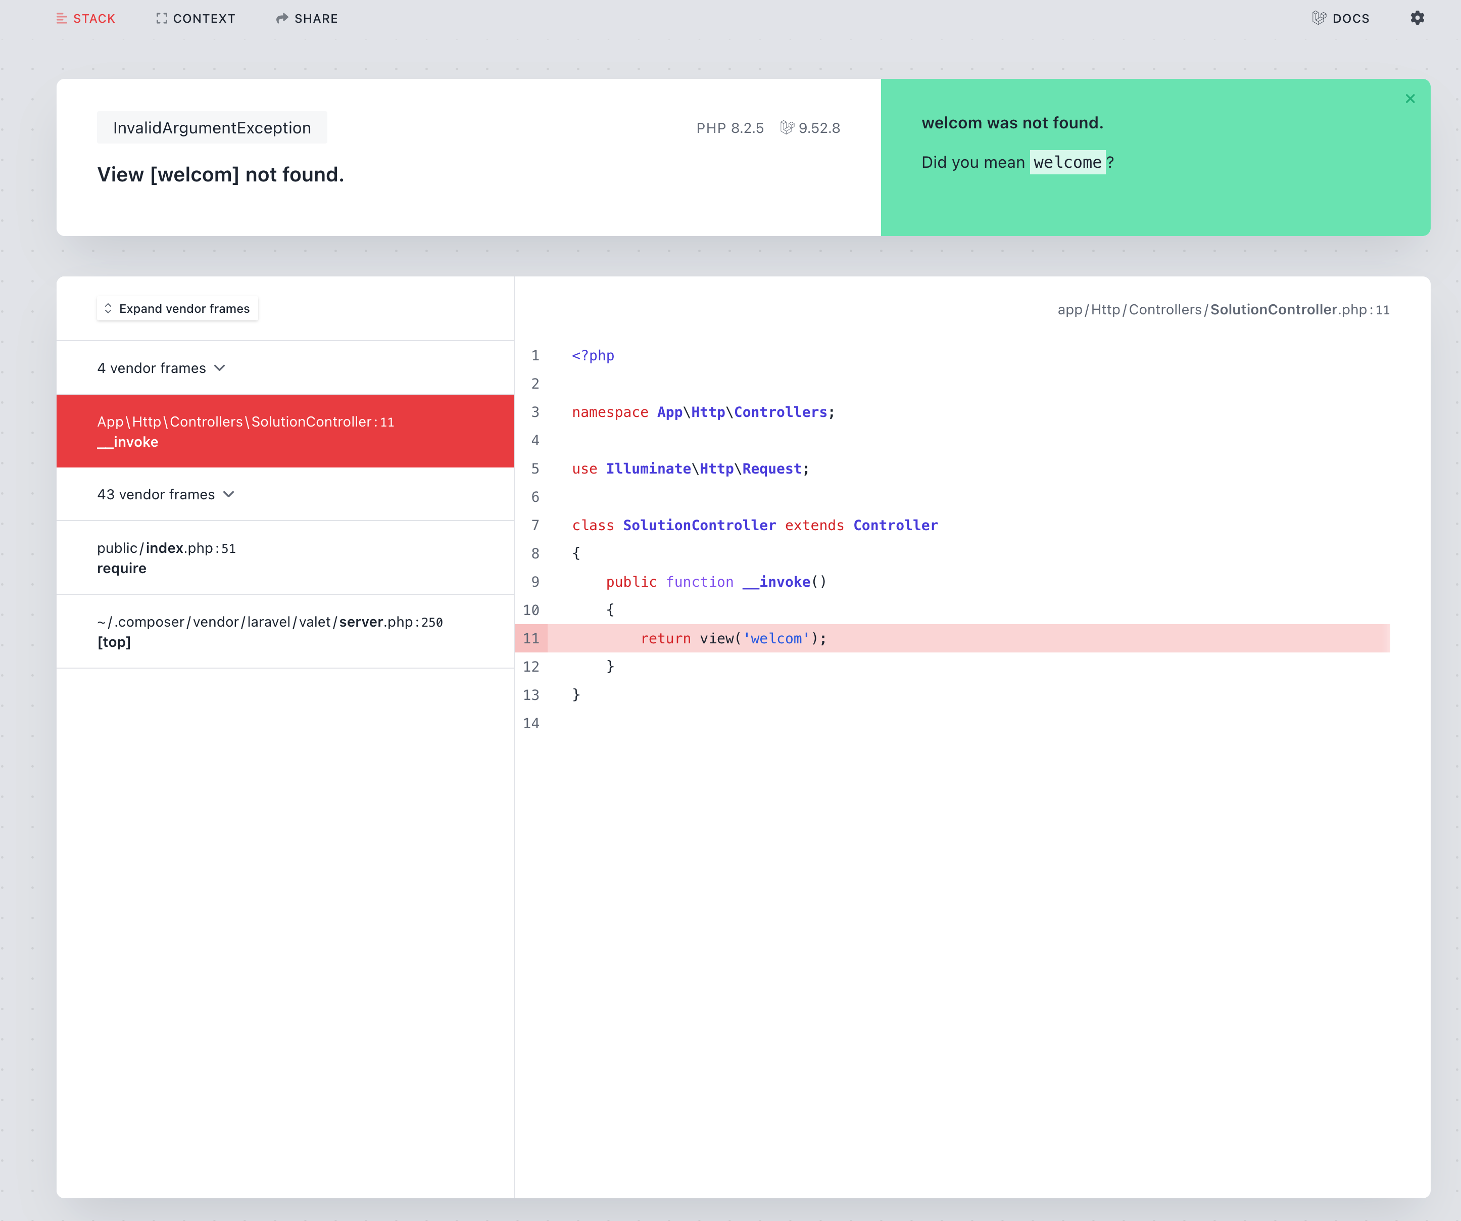
Task: Click the share arrow icon in the toolbar
Action: click(282, 18)
